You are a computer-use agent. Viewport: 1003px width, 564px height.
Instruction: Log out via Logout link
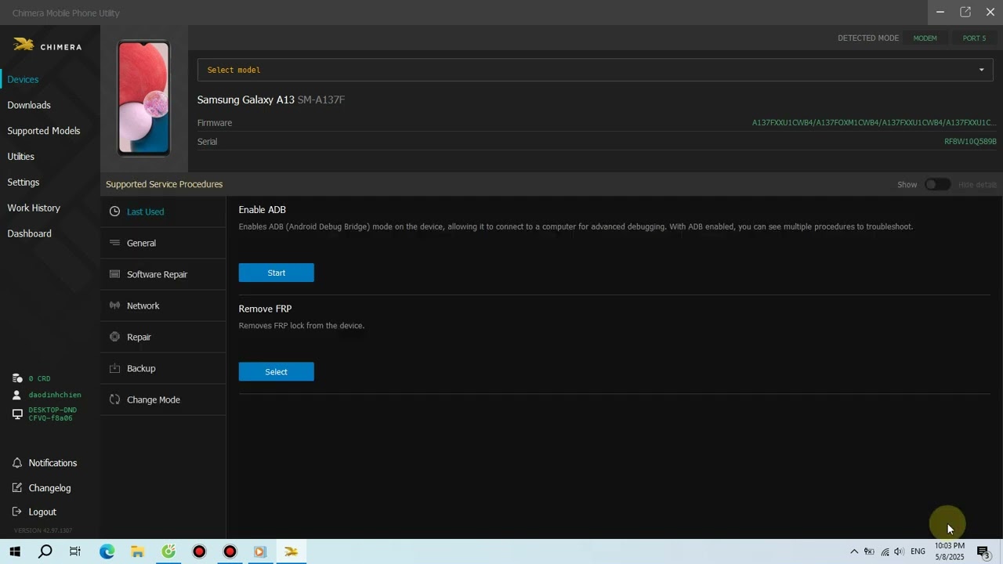[42, 512]
